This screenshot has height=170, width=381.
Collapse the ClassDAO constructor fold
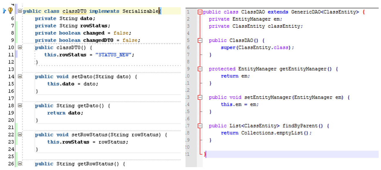[200, 40]
